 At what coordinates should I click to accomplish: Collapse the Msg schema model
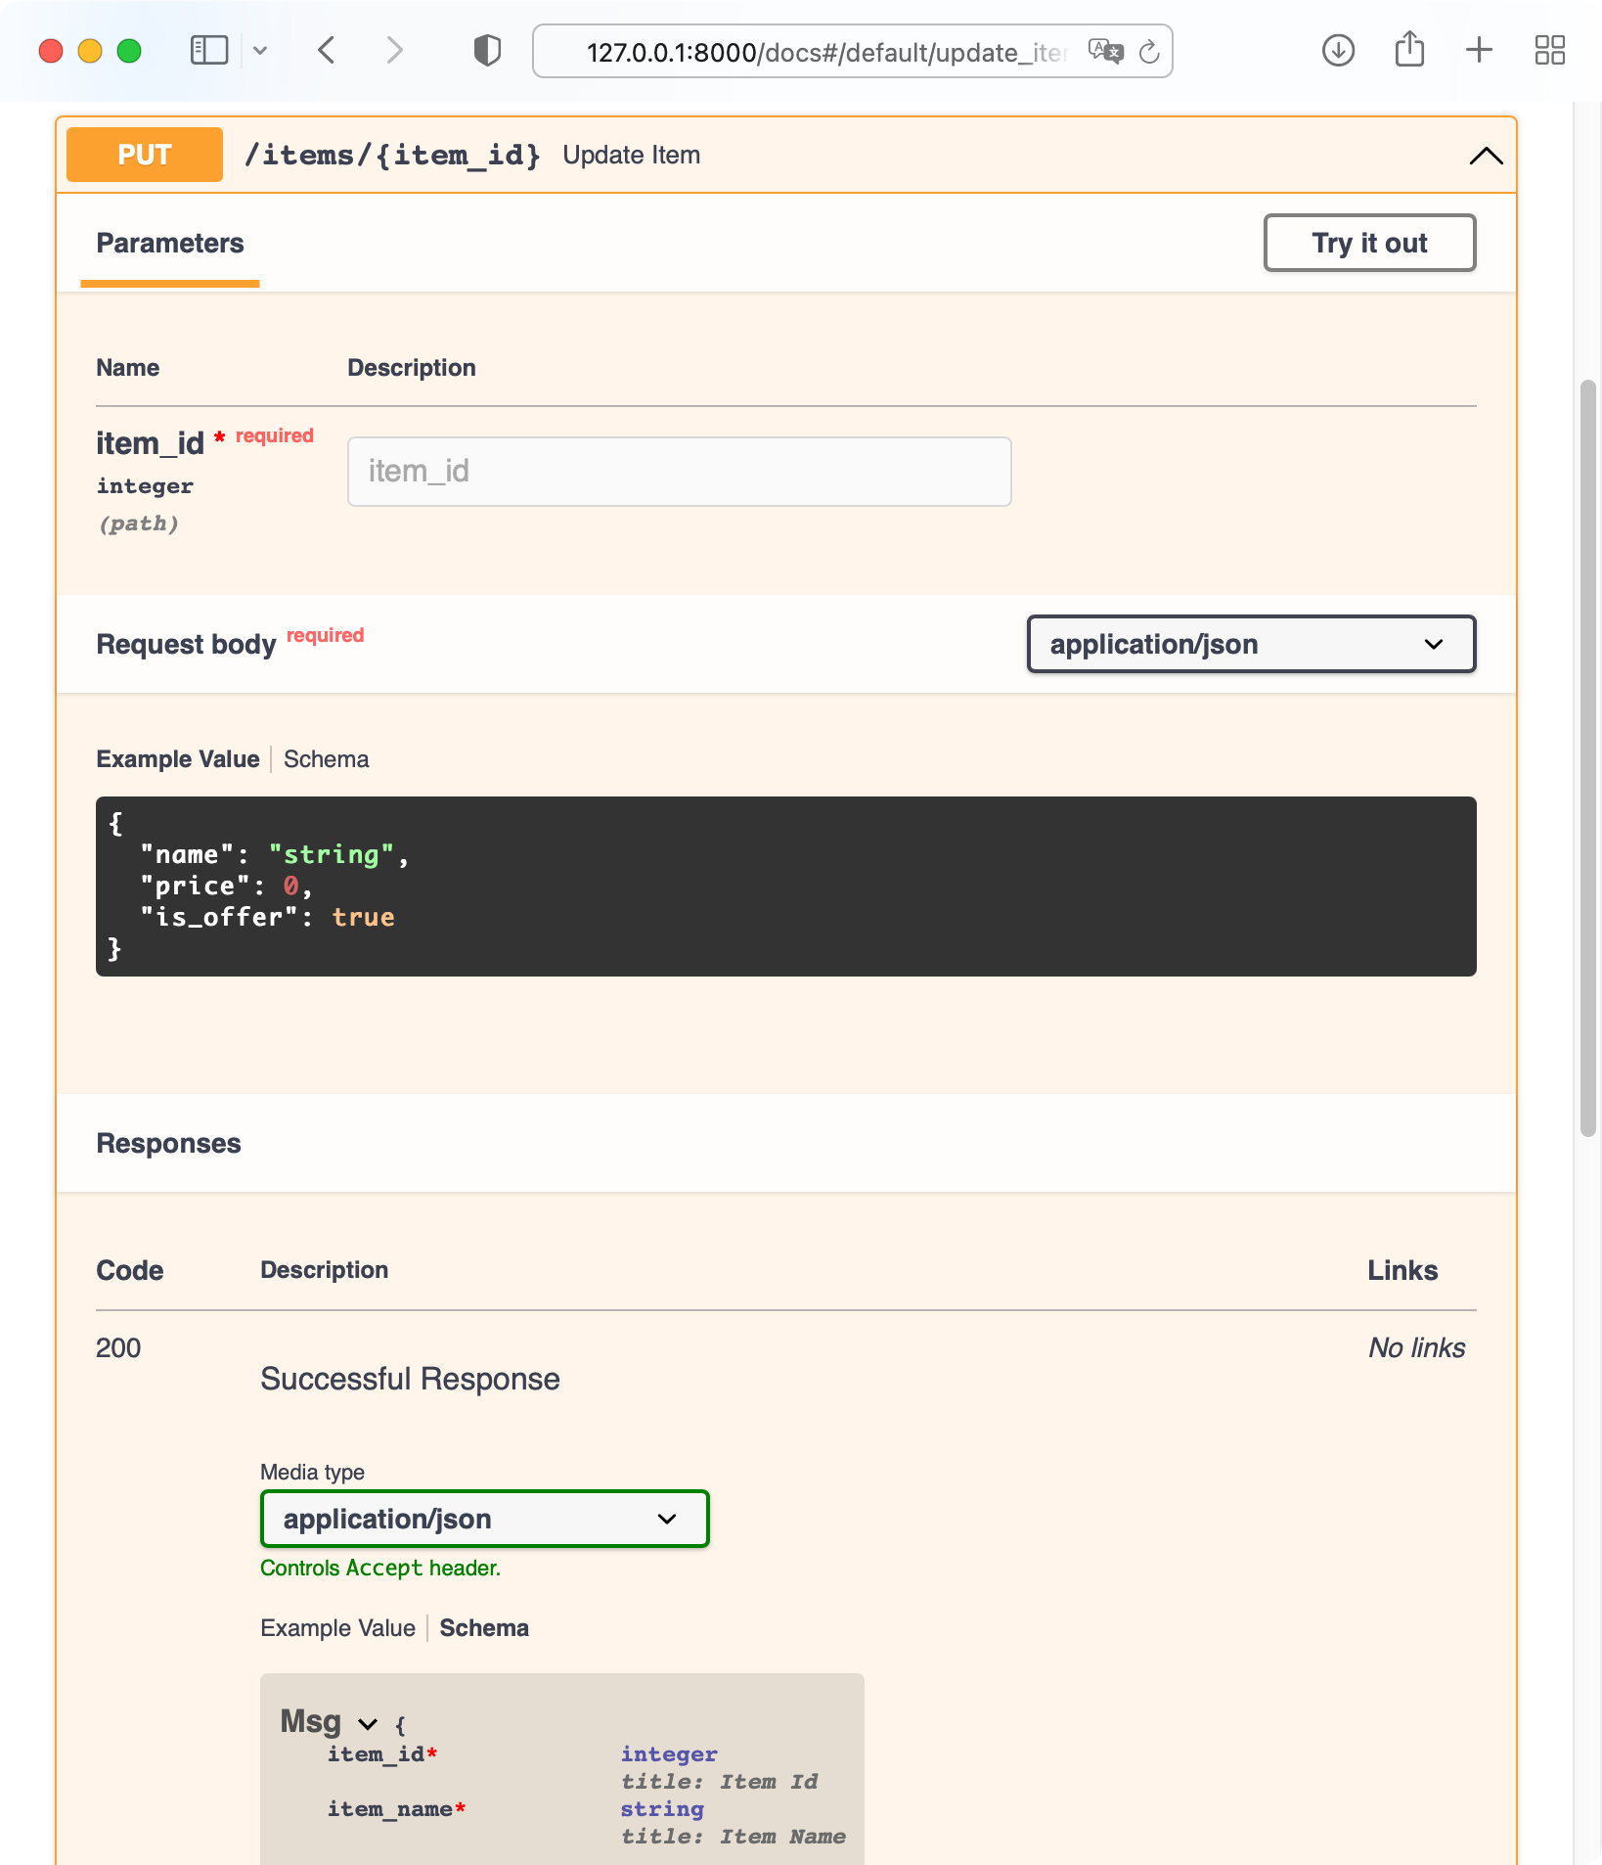tap(368, 1723)
